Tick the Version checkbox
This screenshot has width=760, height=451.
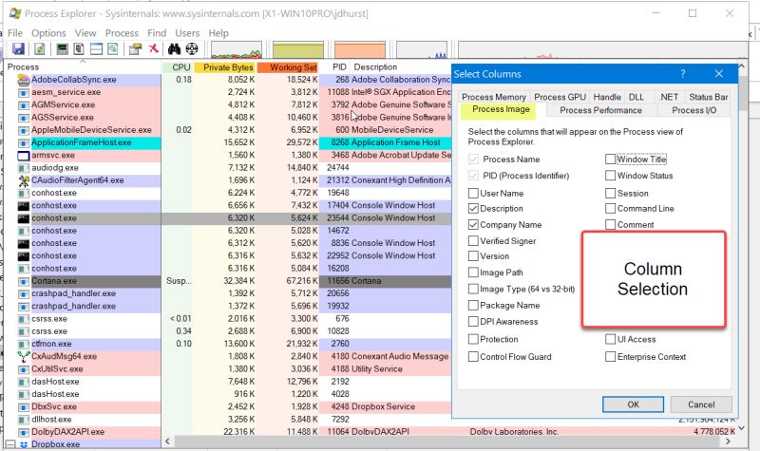pos(473,255)
